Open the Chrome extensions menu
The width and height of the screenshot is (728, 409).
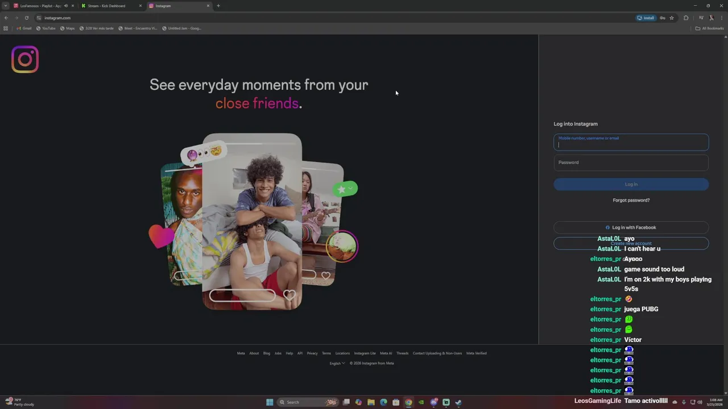(686, 18)
